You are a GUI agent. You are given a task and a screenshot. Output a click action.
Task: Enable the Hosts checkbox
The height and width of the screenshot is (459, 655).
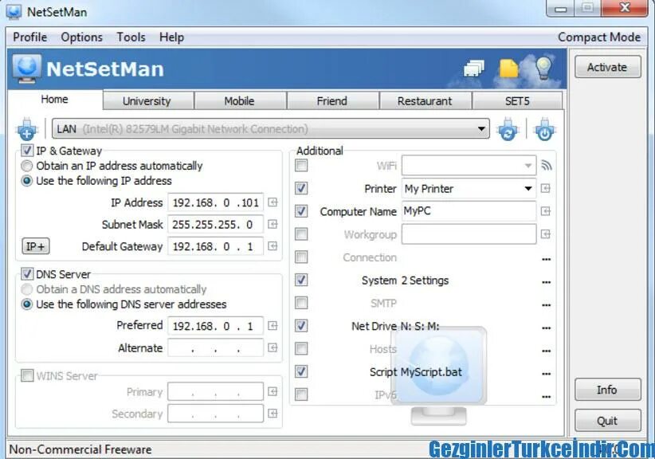click(x=301, y=348)
